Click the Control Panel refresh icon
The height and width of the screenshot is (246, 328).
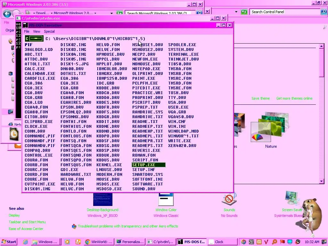[244, 12]
